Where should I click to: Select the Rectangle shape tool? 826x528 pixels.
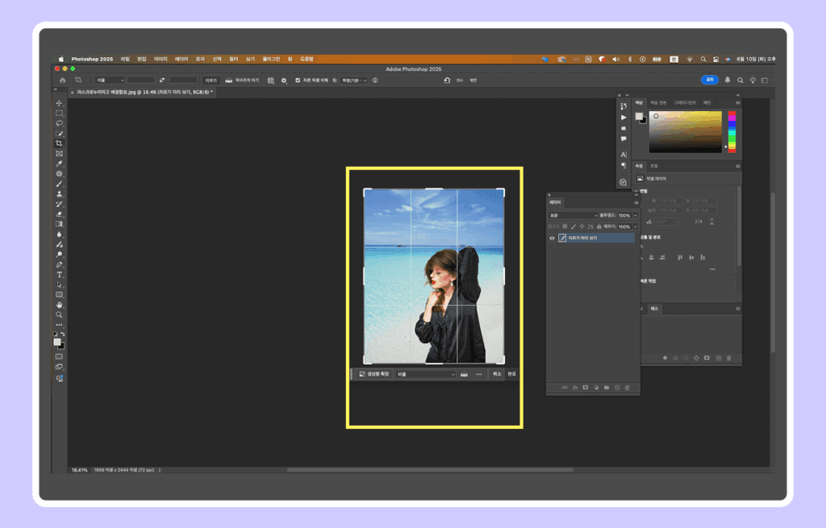[59, 295]
